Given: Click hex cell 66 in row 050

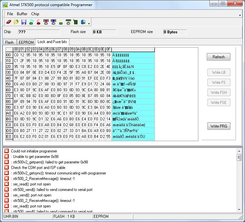Looking at the screenshot, I should coord(109,84).
